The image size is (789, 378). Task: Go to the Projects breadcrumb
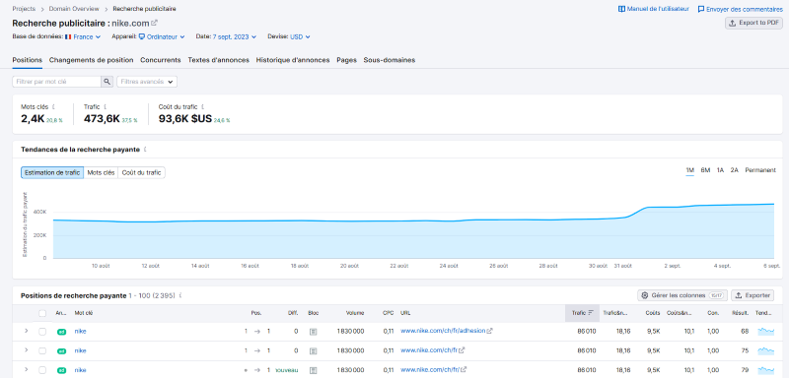pyautogui.click(x=24, y=9)
